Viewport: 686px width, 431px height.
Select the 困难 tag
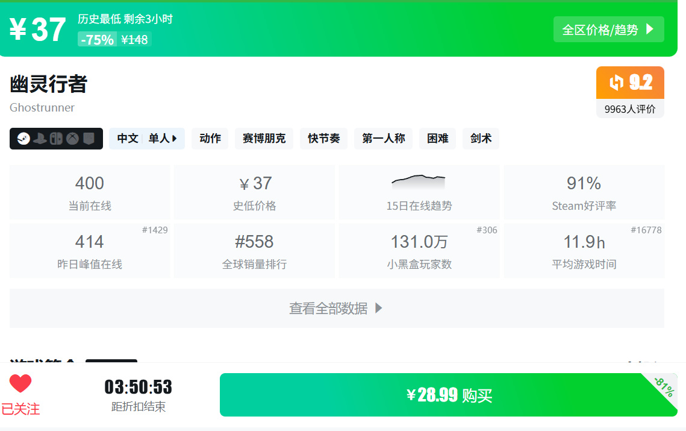(x=437, y=139)
